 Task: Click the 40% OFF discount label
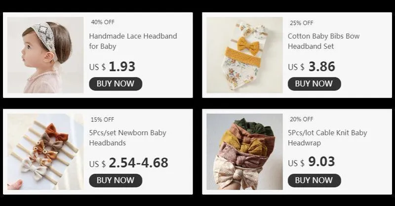103,22
